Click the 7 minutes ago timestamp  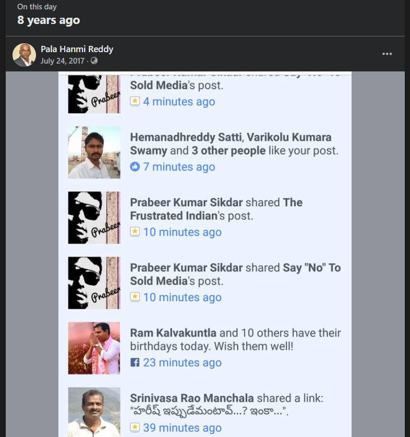coord(179,167)
